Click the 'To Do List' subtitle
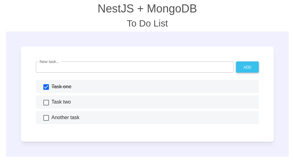294x160 pixels. click(x=147, y=23)
